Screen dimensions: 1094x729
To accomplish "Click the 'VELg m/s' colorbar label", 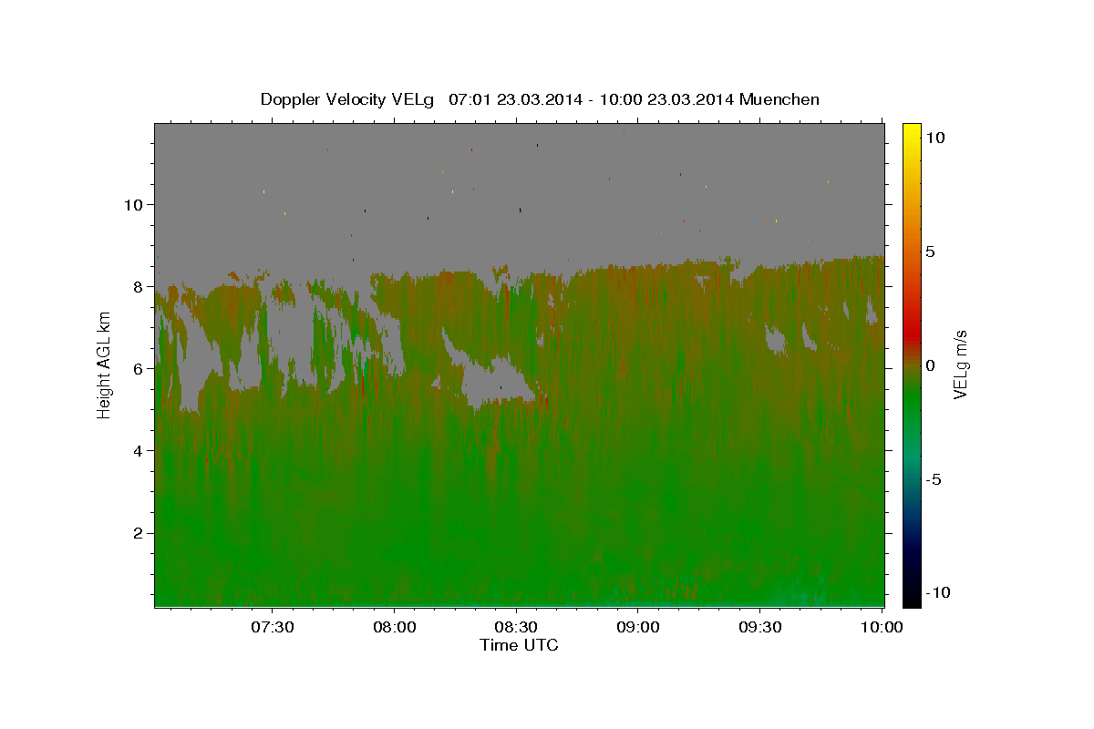I will pyautogui.click(x=960, y=365).
